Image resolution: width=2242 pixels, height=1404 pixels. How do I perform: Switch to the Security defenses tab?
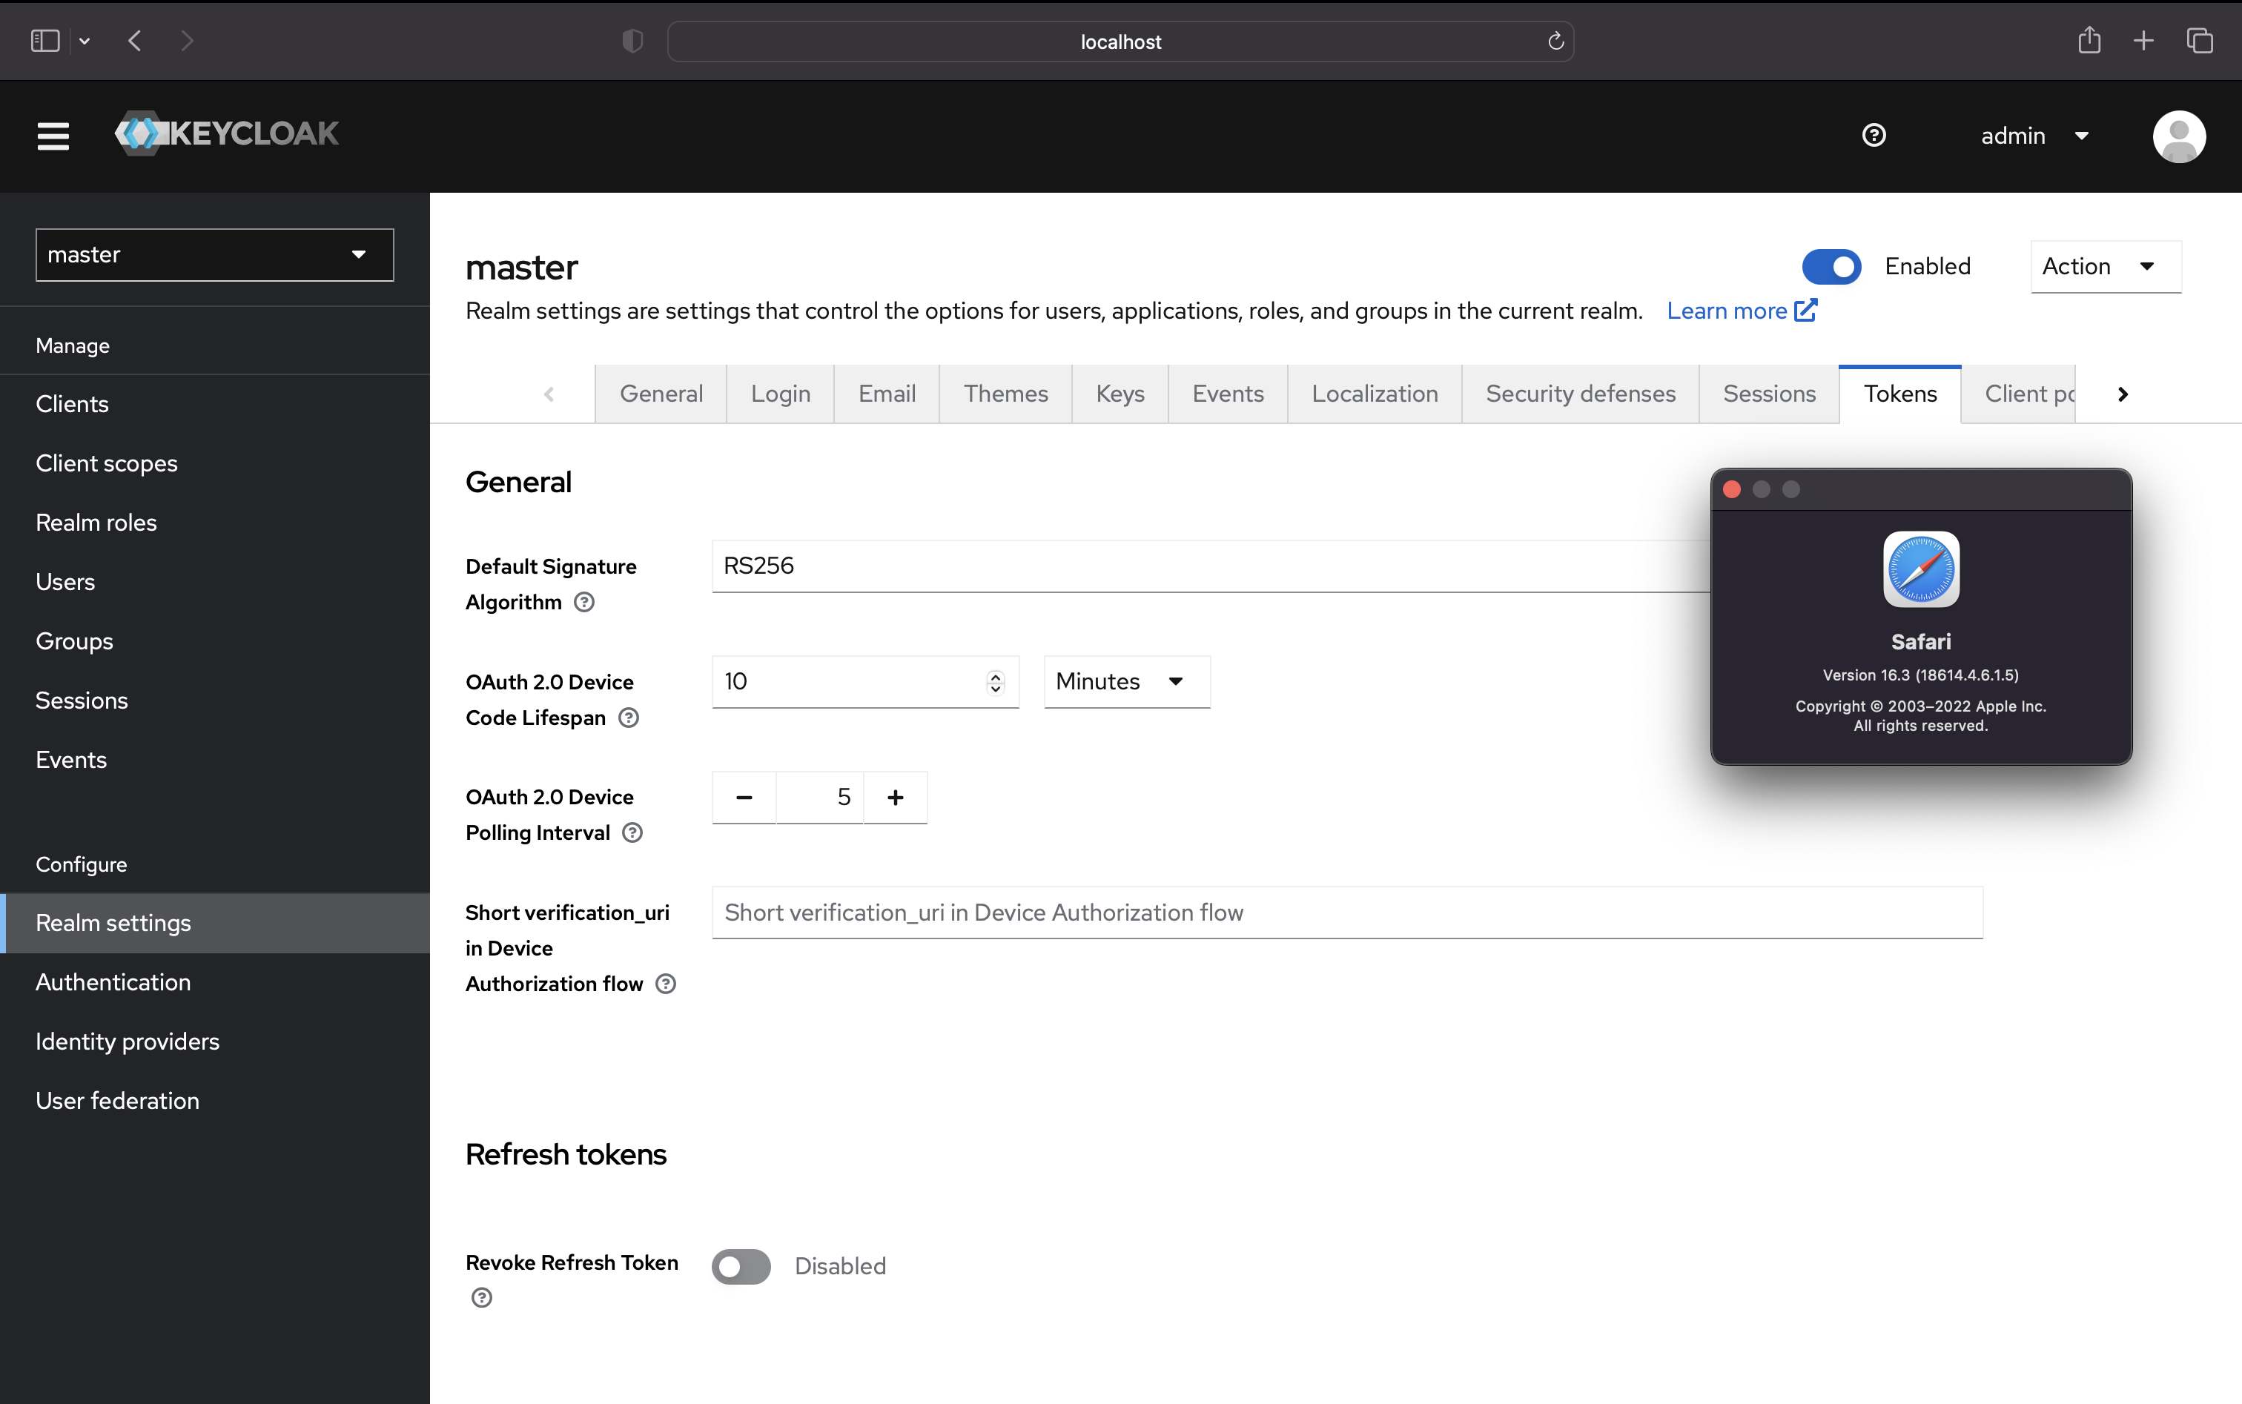pyautogui.click(x=1579, y=393)
